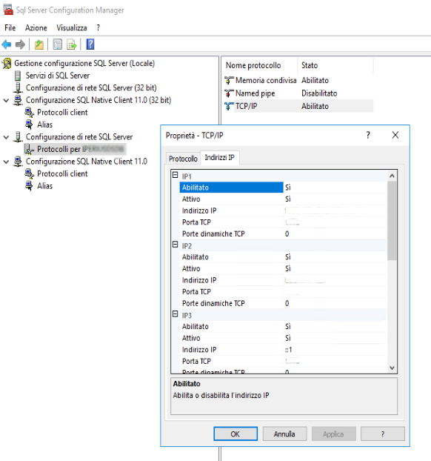The width and height of the screenshot is (431, 461).
Task: Click the Forward arrow toolbar icon
Action: 20,44
